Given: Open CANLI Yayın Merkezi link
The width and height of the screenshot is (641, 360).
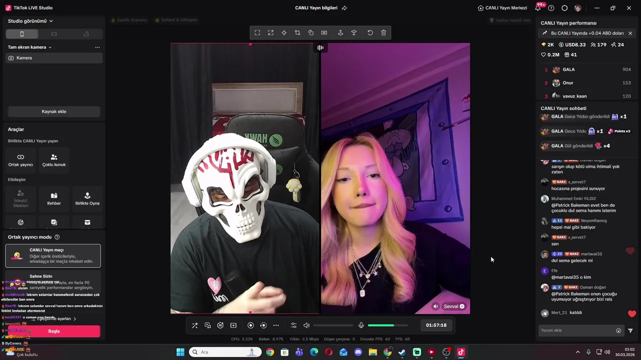Looking at the screenshot, I should [502, 8].
